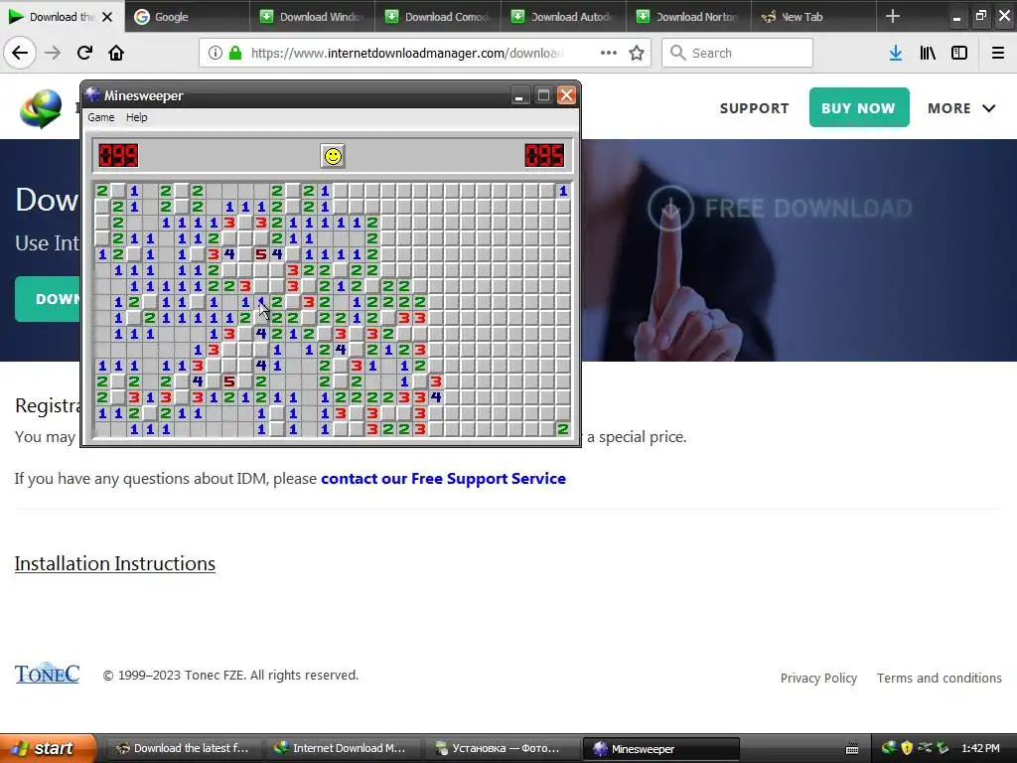The width and height of the screenshot is (1017, 763).
Task: Open the Privacy Policy footer link
Action: point(818,678)
